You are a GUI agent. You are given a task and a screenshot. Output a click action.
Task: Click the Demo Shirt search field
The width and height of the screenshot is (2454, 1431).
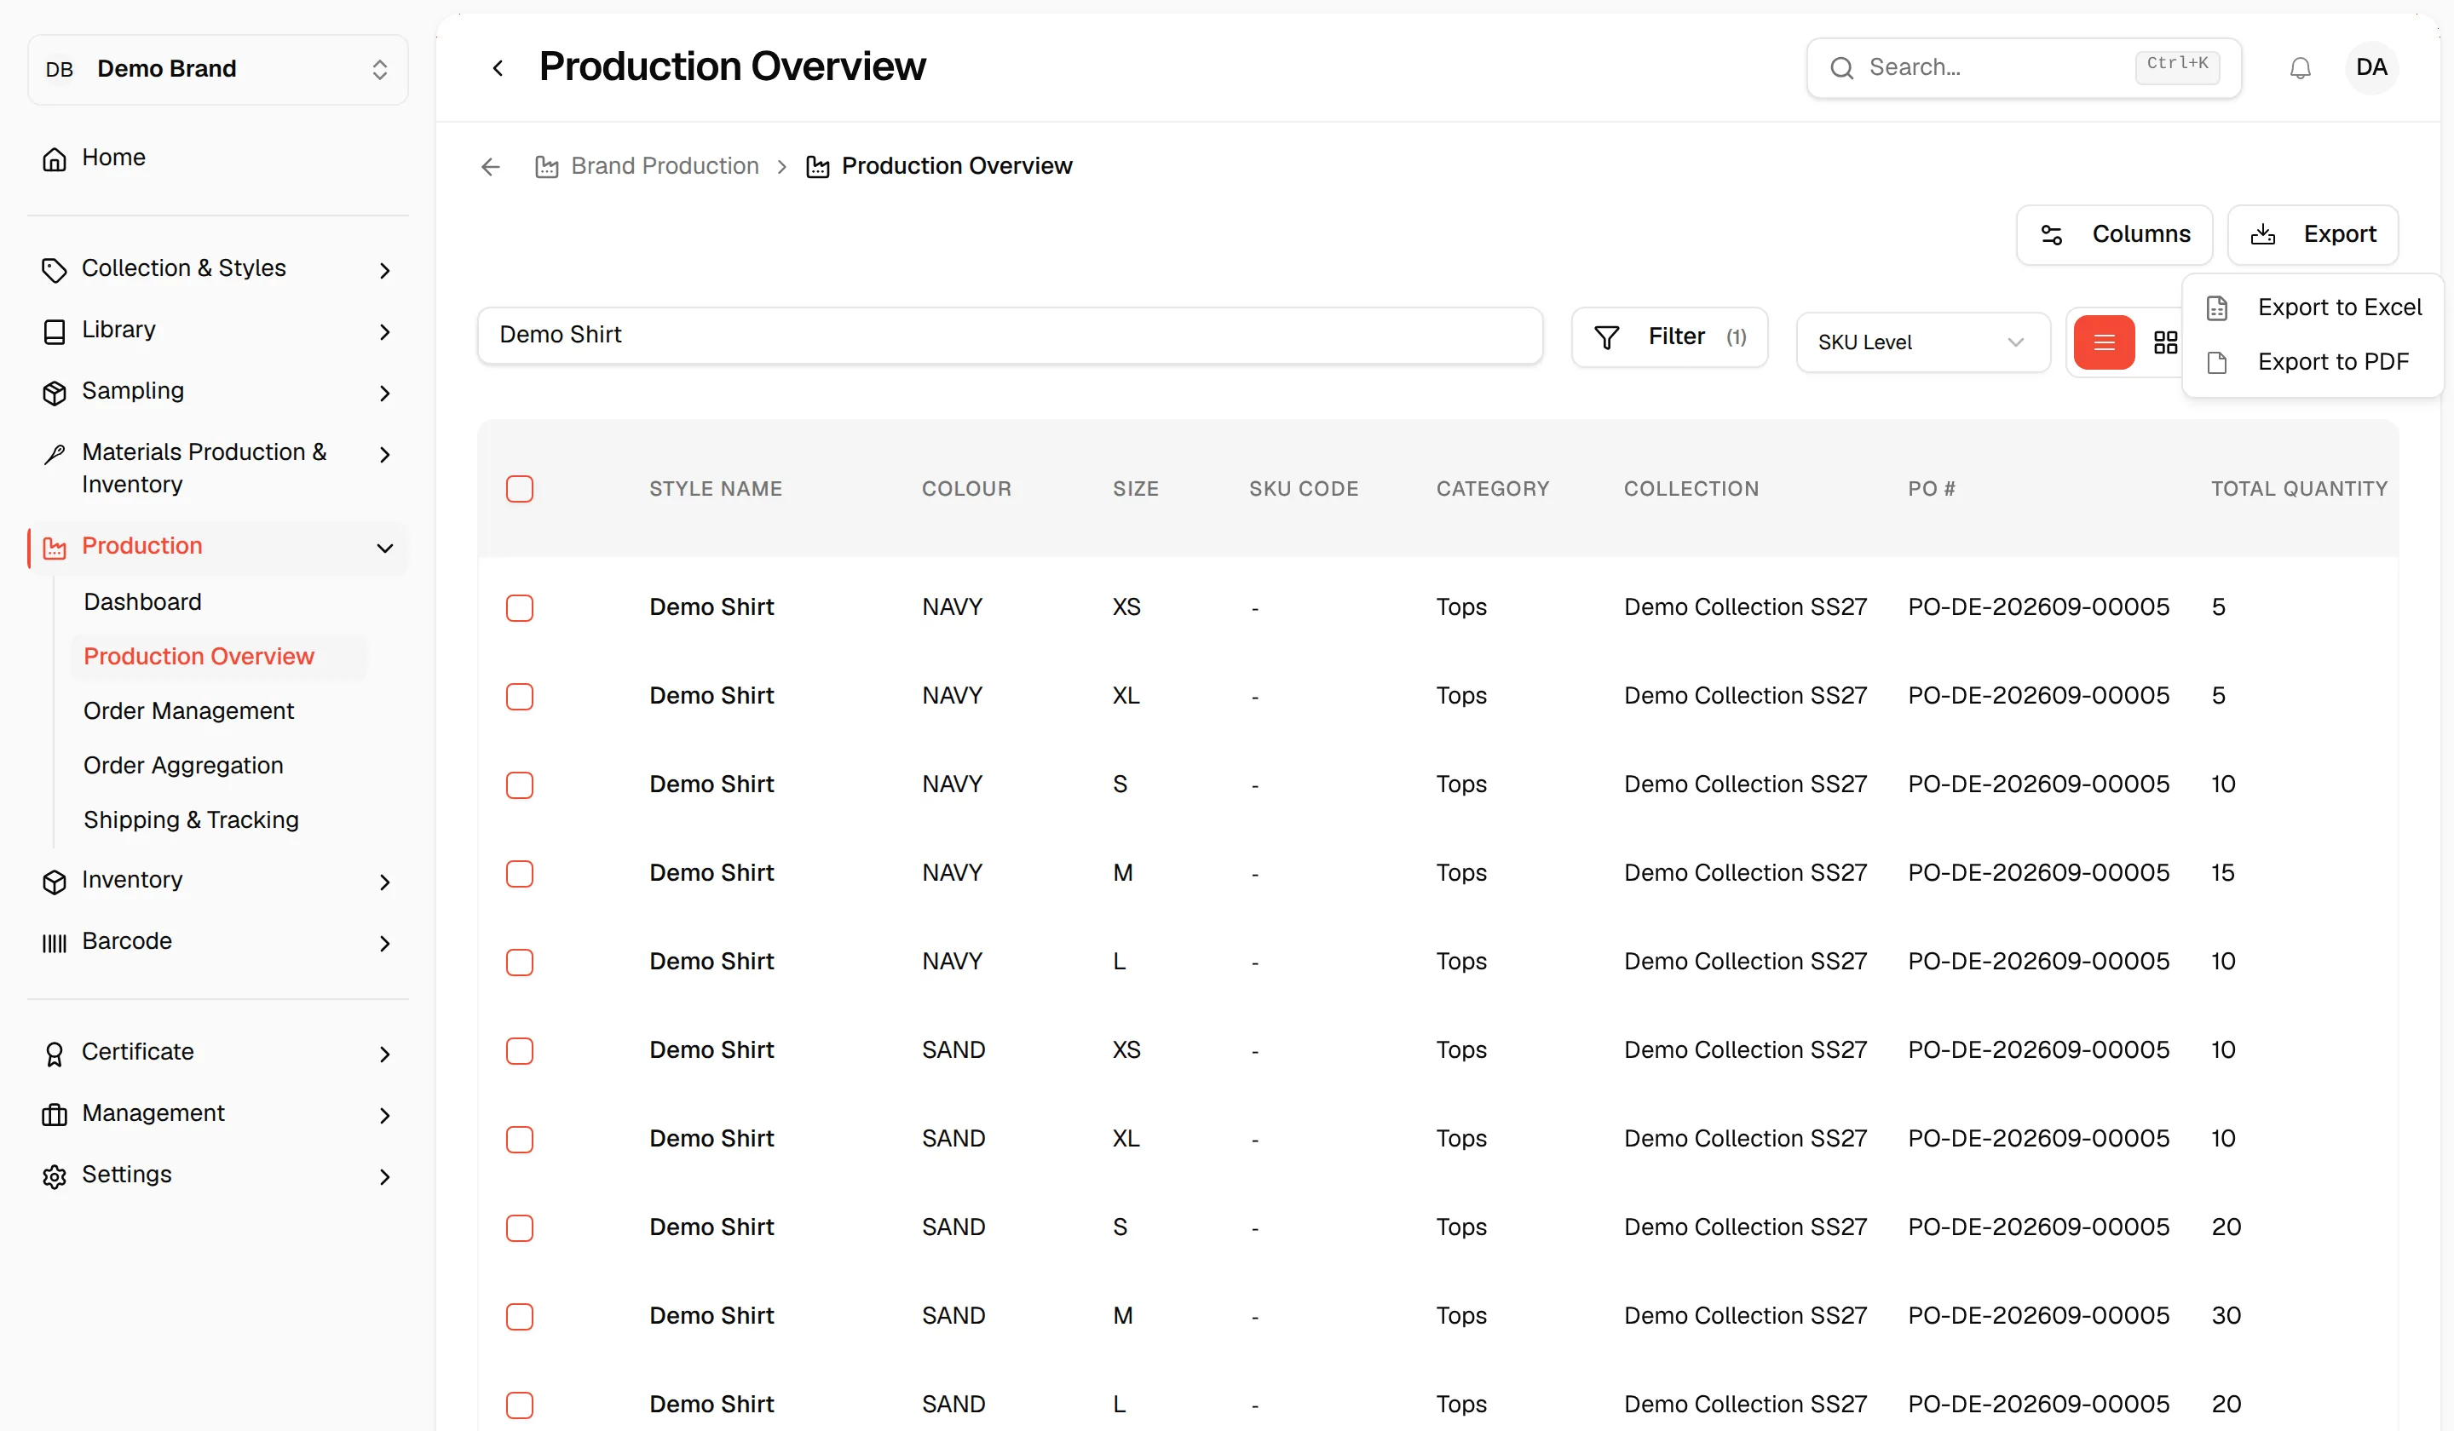1010,336
